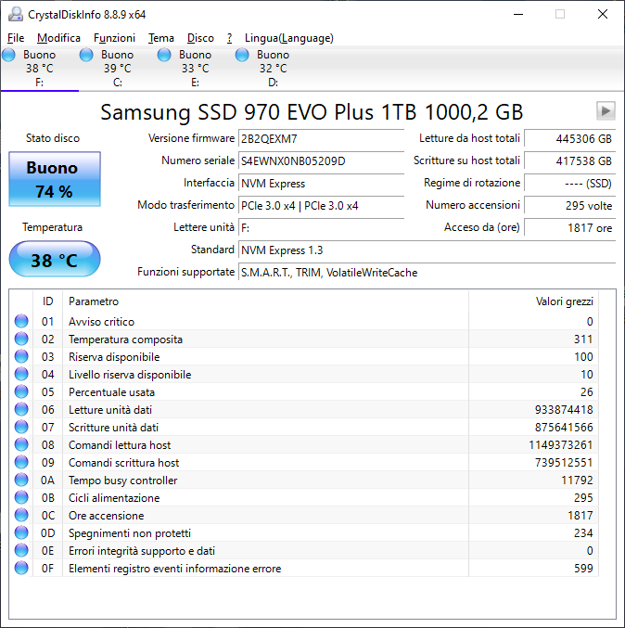Open the Lingua(Language) menu

[289, 38]
